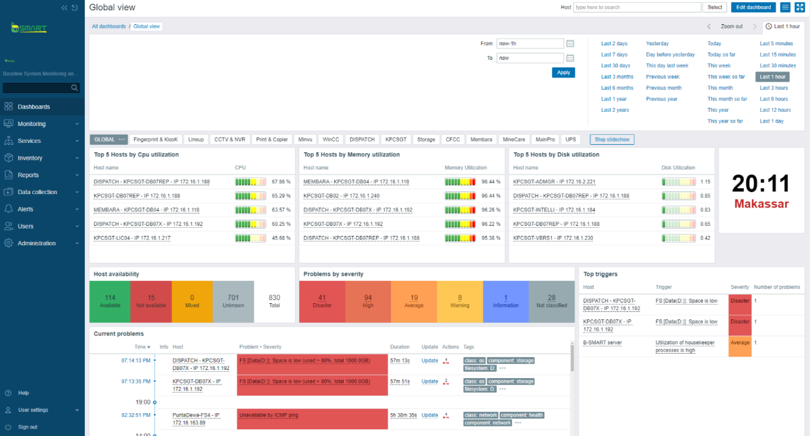Focus the Host search input field
810x436 pixels.
point(637,7)
